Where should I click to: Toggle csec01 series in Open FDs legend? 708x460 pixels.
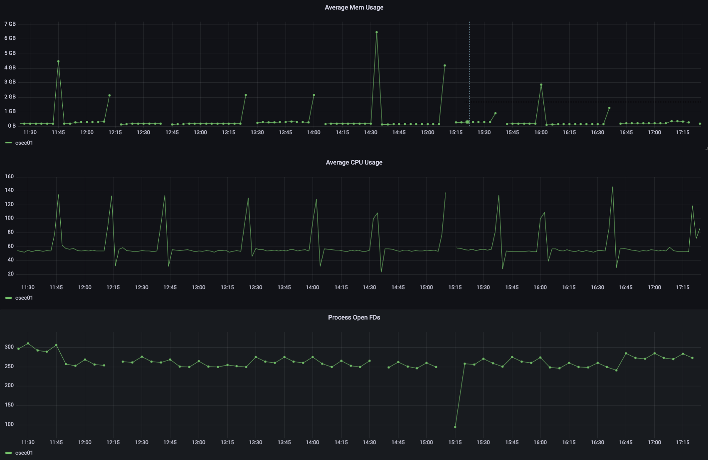(24, 453)
